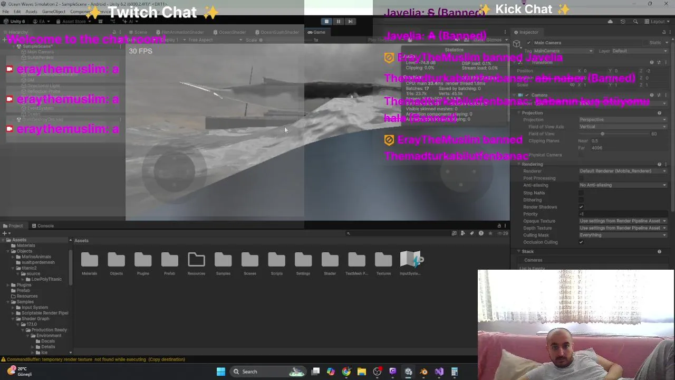This screenshot has width=675, height=380.
Task: Select the Project tab
Action: coord(13,226)
